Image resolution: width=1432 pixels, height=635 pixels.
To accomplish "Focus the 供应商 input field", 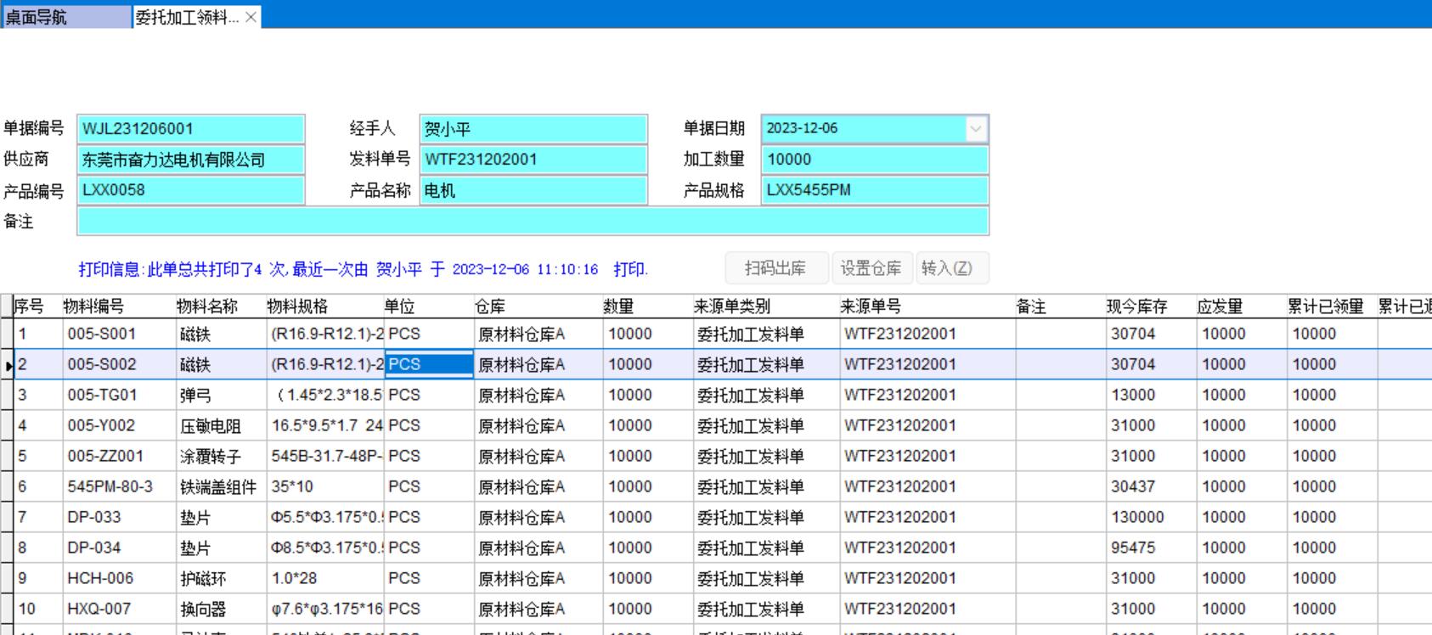I will [190, 160].
